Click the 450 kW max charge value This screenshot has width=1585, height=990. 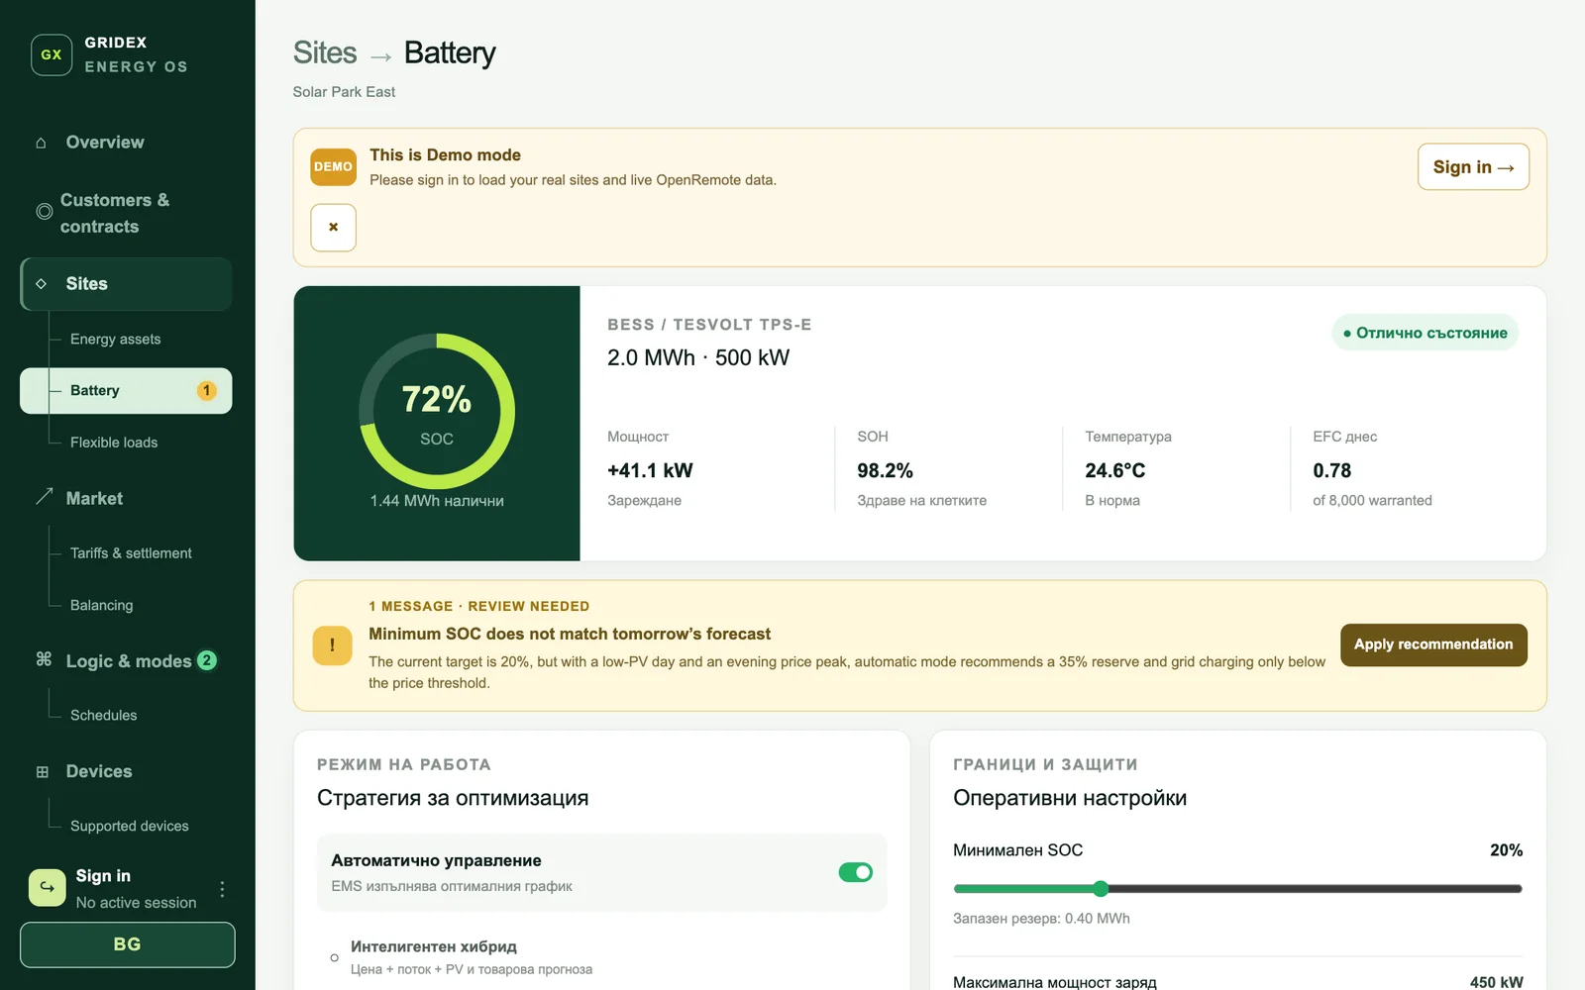click(x=1497, y=982)
